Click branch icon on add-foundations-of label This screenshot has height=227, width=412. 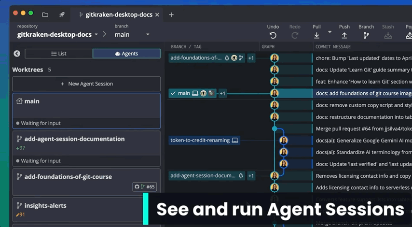pos(241,58)
